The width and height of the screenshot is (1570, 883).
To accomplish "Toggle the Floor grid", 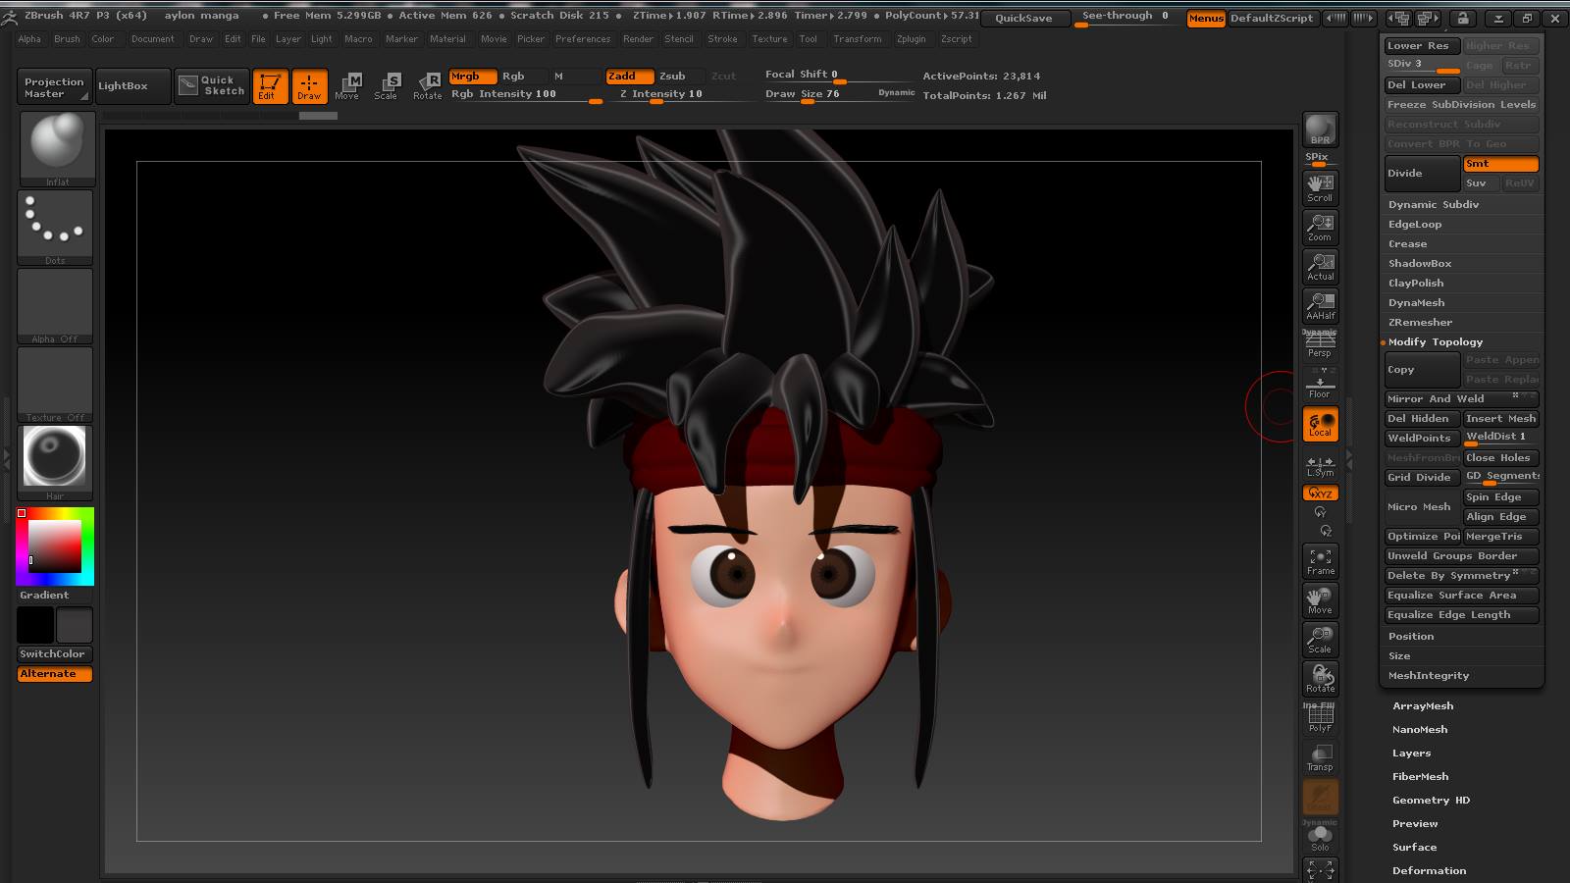I will tap(1320, 384).
